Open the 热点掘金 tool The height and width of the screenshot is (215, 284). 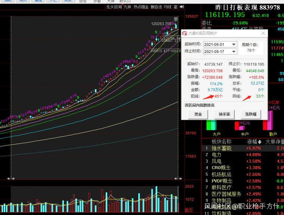[x=141, y=7]
